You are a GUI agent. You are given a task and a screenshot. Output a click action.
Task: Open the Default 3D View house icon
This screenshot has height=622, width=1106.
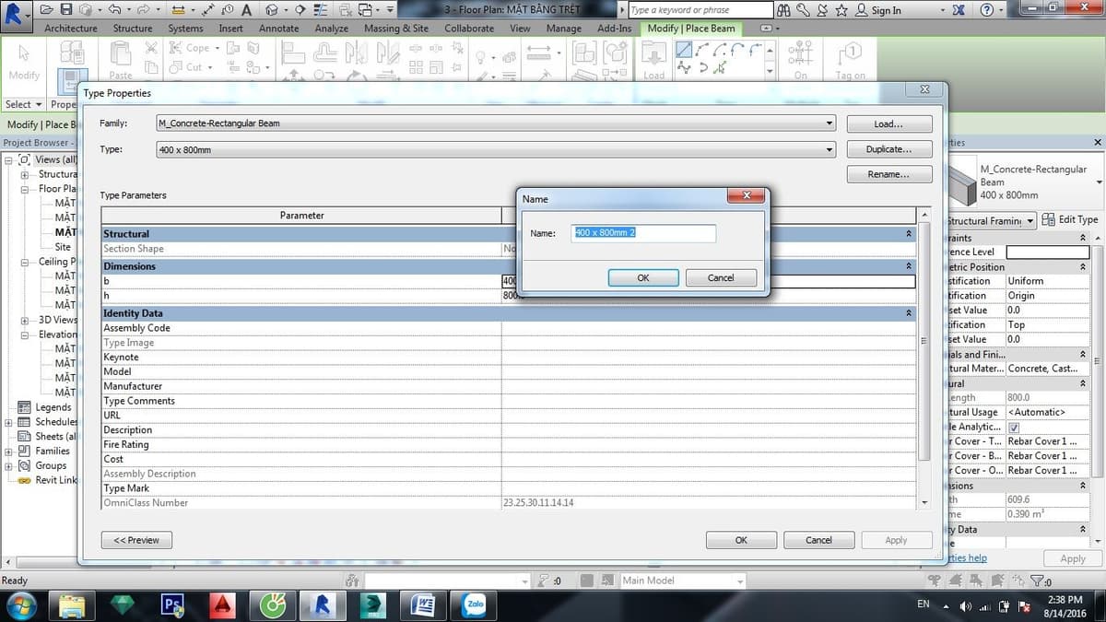[272, 10]
